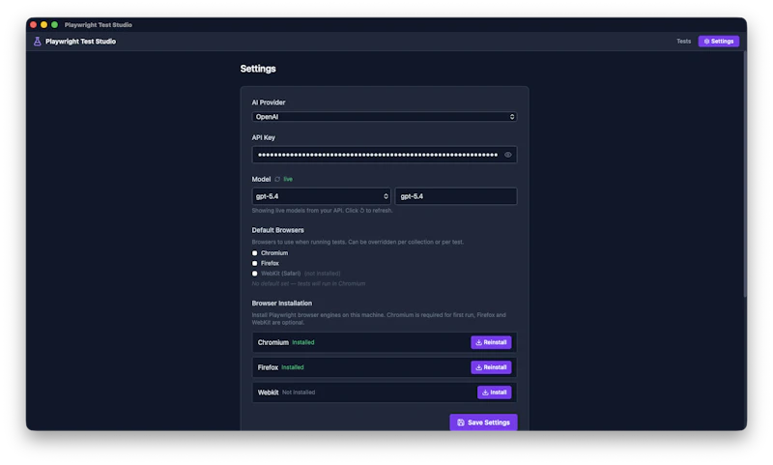Open the gpt-5.4 model dropdown
The image size is (773, 465).
(321, 196)
